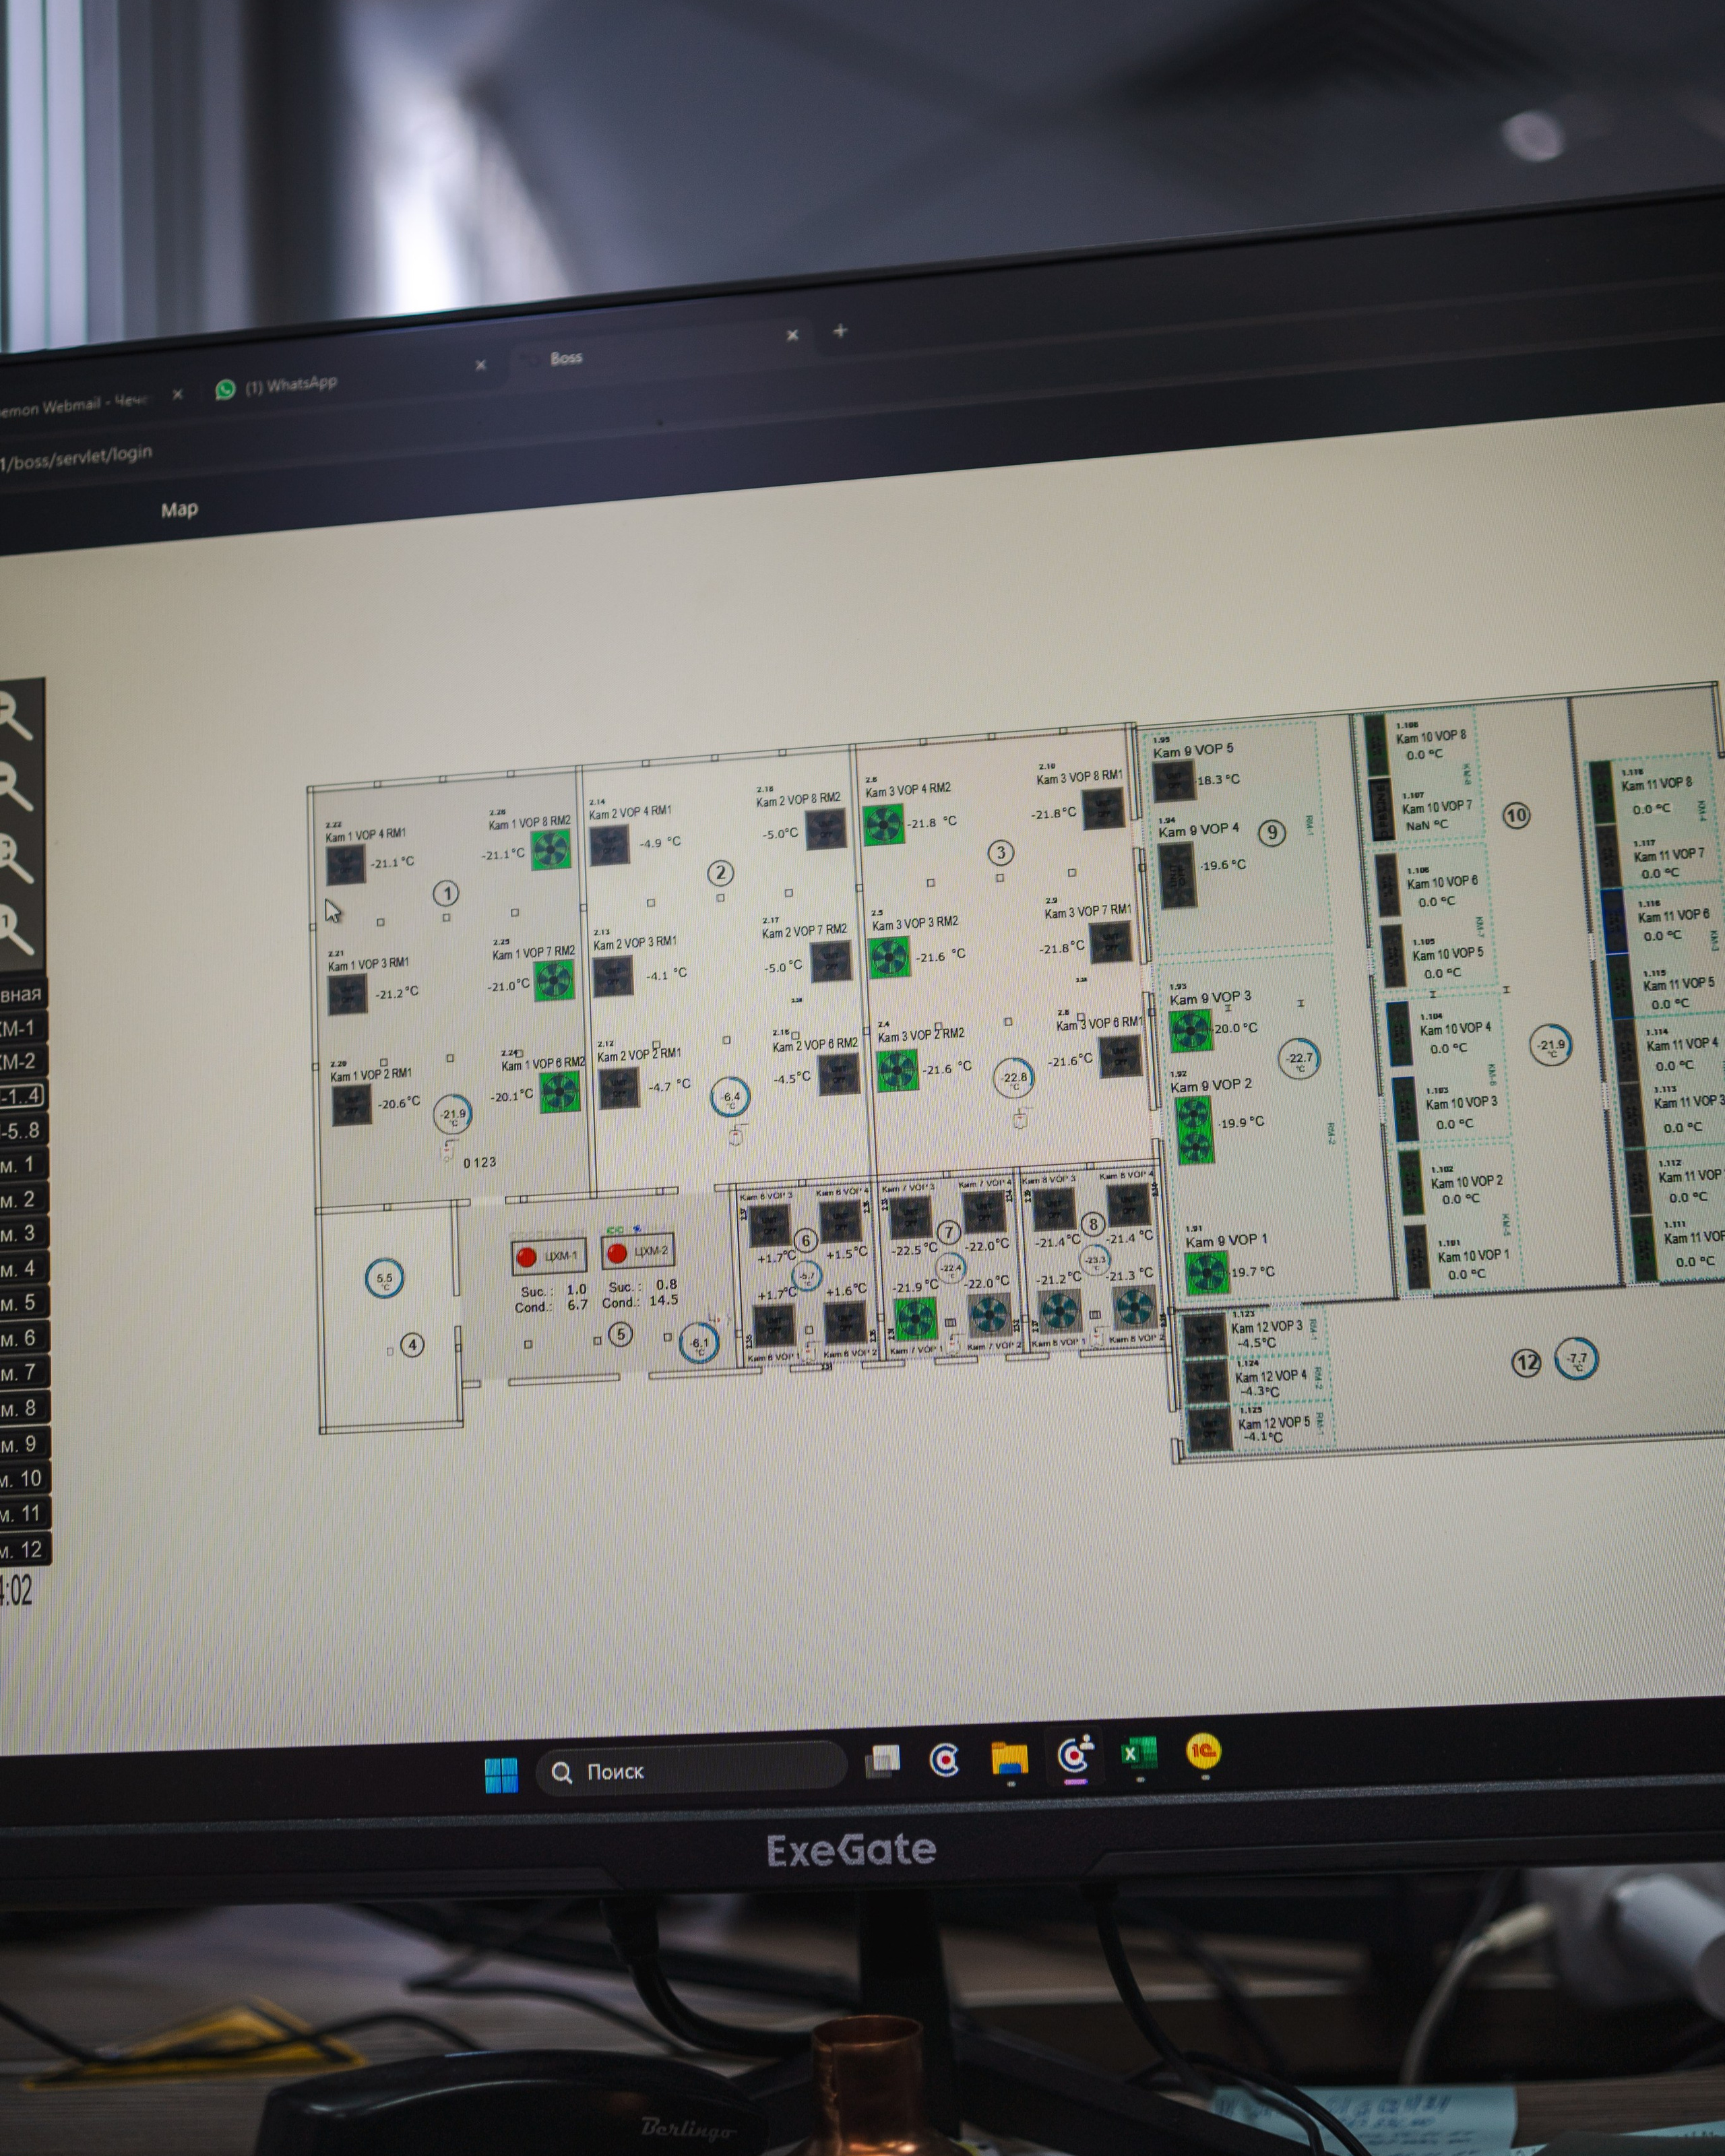Open the ЦХМ-1 chiller unit
Screen dimensions: 1725x2156
pos(549,1256)
